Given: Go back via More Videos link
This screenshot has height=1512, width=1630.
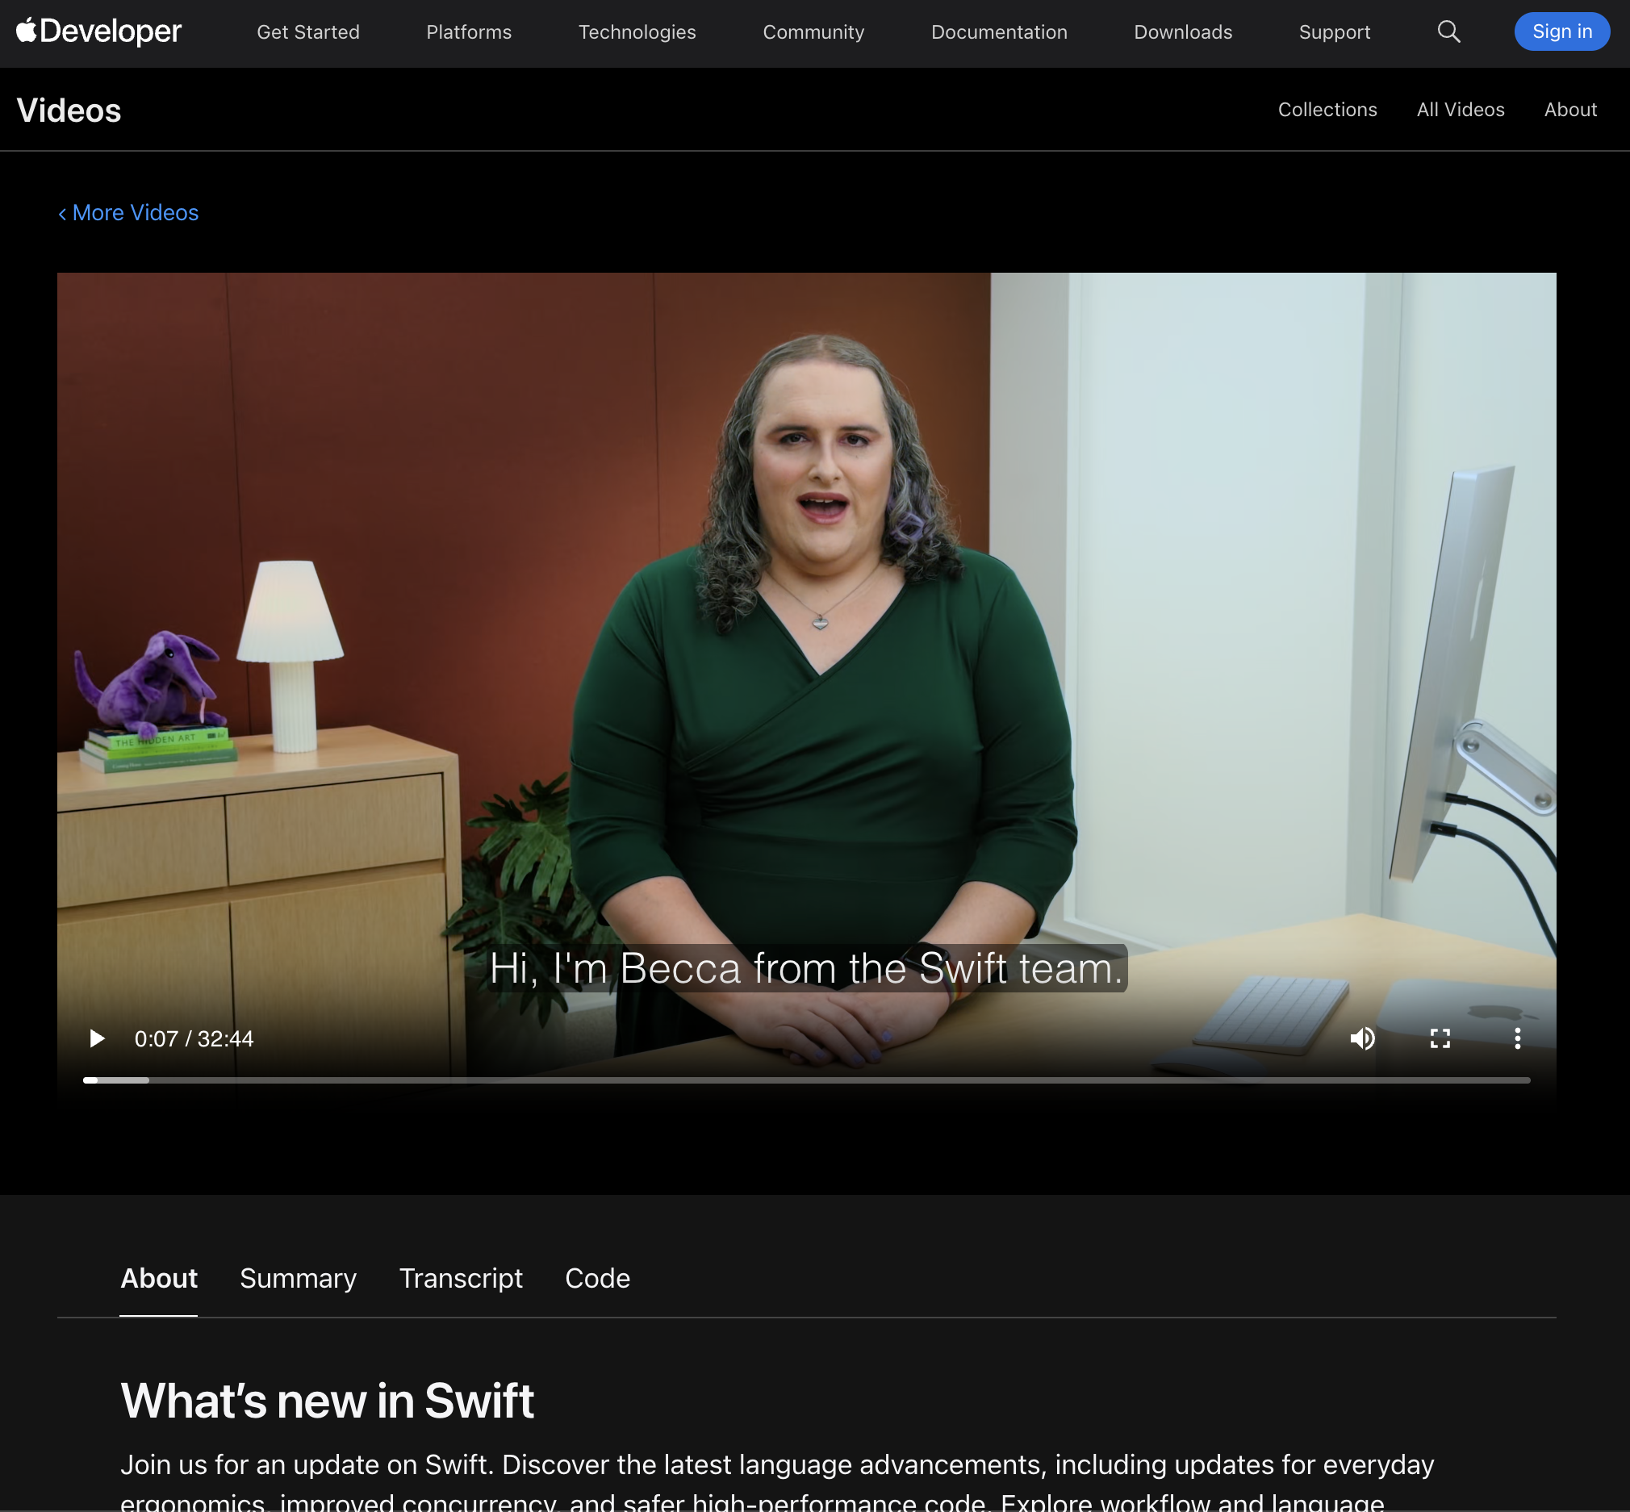Looking at the screenshot, I should [x=127, y=213].
